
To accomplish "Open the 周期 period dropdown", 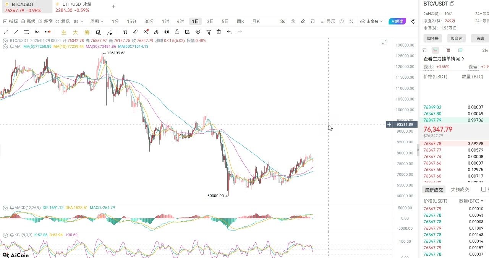I will (x=97, y=21).
